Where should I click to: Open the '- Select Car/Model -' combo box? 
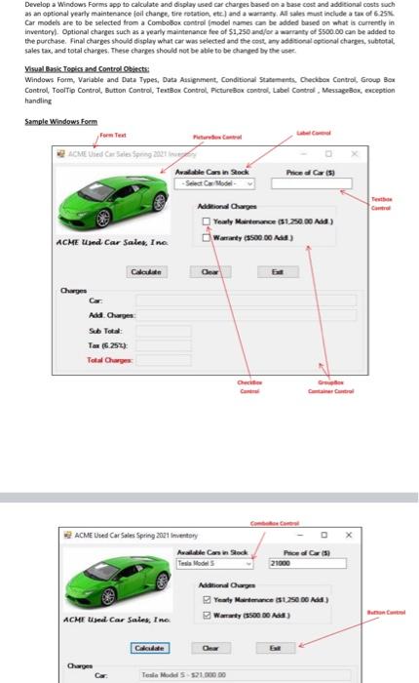[x=214, y=183]
